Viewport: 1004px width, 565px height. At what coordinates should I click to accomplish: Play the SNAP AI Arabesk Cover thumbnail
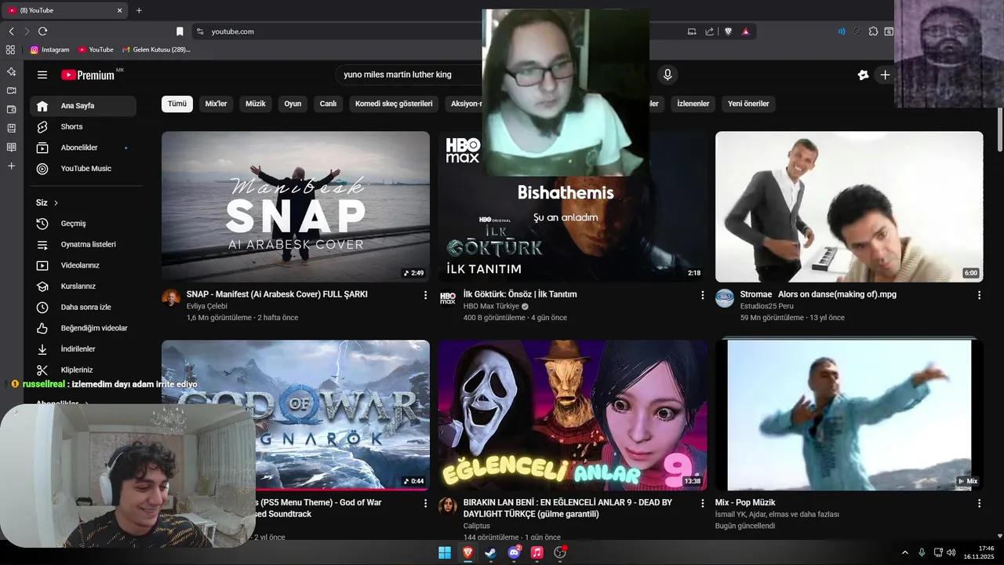pyautogui.click(x=296, y=206)
